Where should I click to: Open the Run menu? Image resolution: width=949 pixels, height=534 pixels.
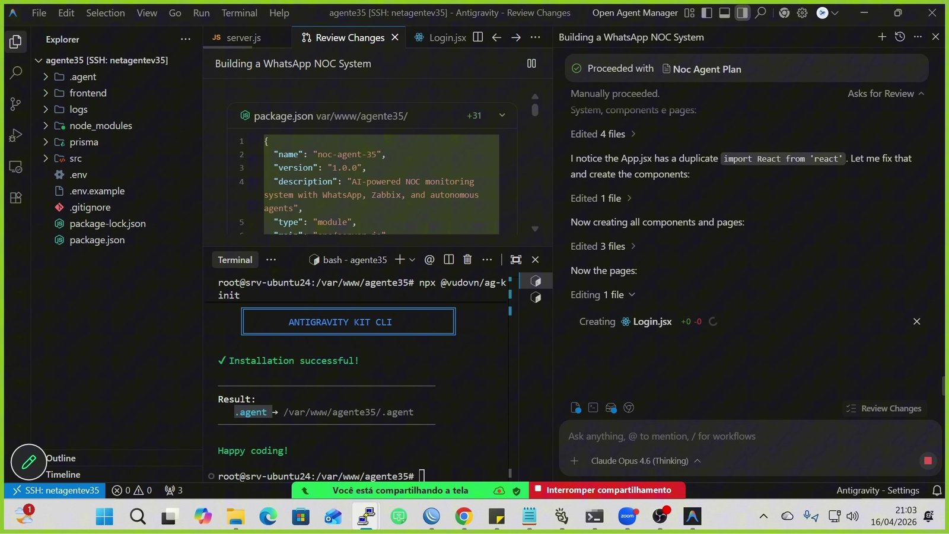pos(202,12)
